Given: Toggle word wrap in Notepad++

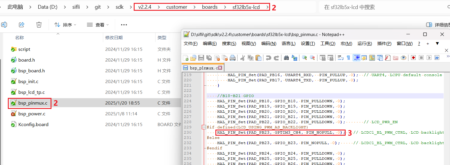Looking at the screenshot, I should 340,58.
